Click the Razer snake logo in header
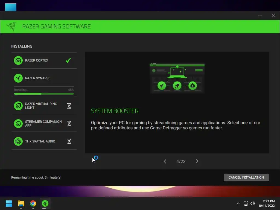This screenshot has height=210, width=280. point(11,27)
